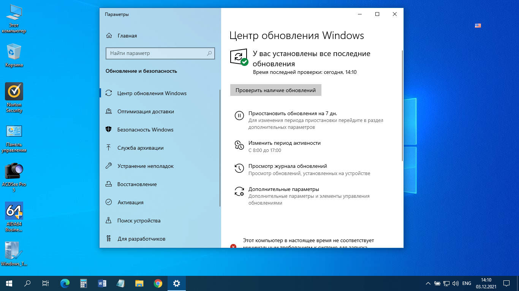This screenshot has width=519, height=291.
Task: Click the Recycle Bin (Корзина) icon
Action: (14, 52)
